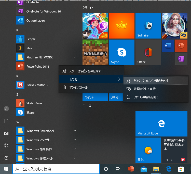191x174 pixels.
Task: Click the Power button icon
Action: 6,158
